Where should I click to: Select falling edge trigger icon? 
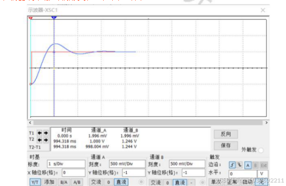(x=239, y=165)
